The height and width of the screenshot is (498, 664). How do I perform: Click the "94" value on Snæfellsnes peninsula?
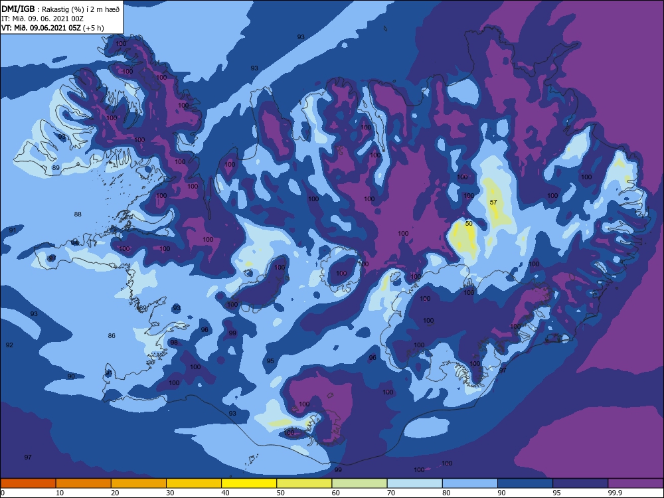click(75, 242)
